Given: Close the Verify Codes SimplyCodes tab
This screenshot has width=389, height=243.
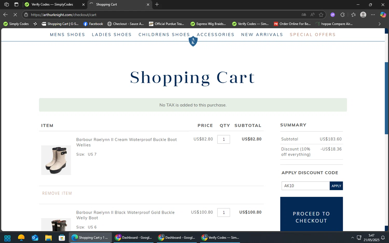Looking at the screenshot, I should coord(83,4).
